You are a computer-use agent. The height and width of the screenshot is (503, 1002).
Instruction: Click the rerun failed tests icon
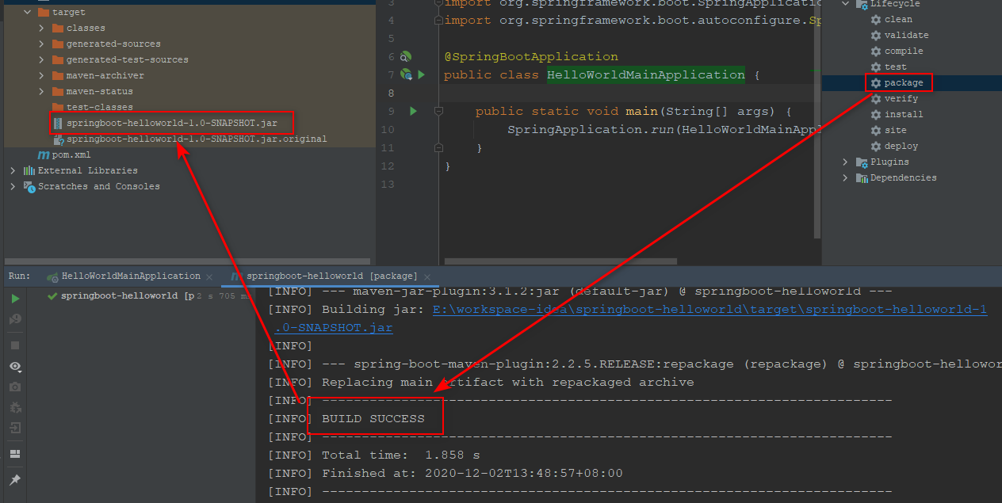click(15, 319)
